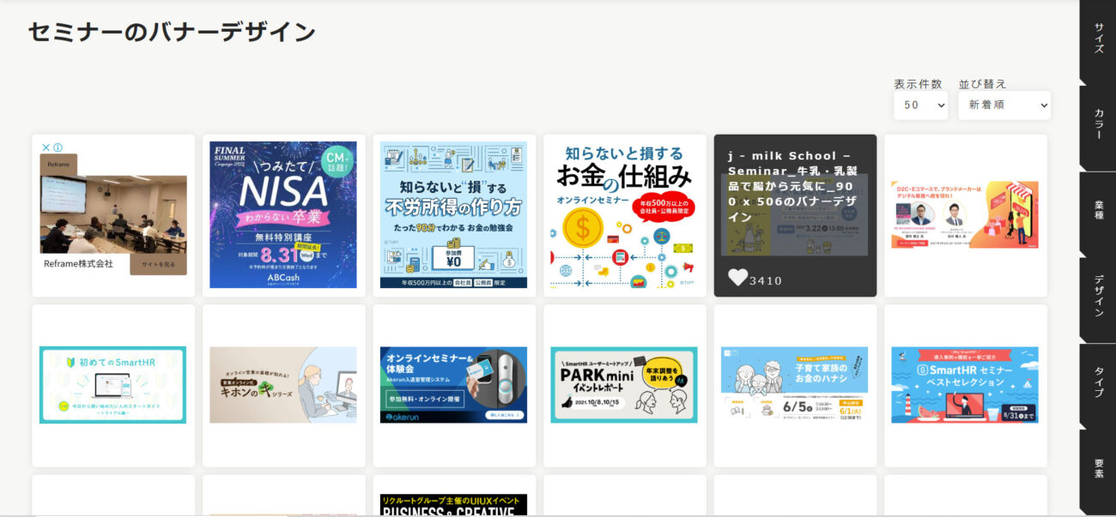Open the 業種 side tab

click(1098, 212)
